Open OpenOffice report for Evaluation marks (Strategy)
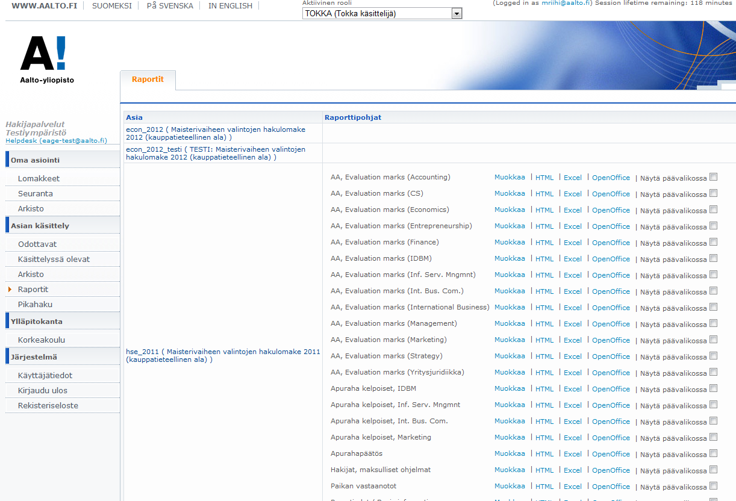Viewport: 736px width, 501px height. (x=611, y=356)
